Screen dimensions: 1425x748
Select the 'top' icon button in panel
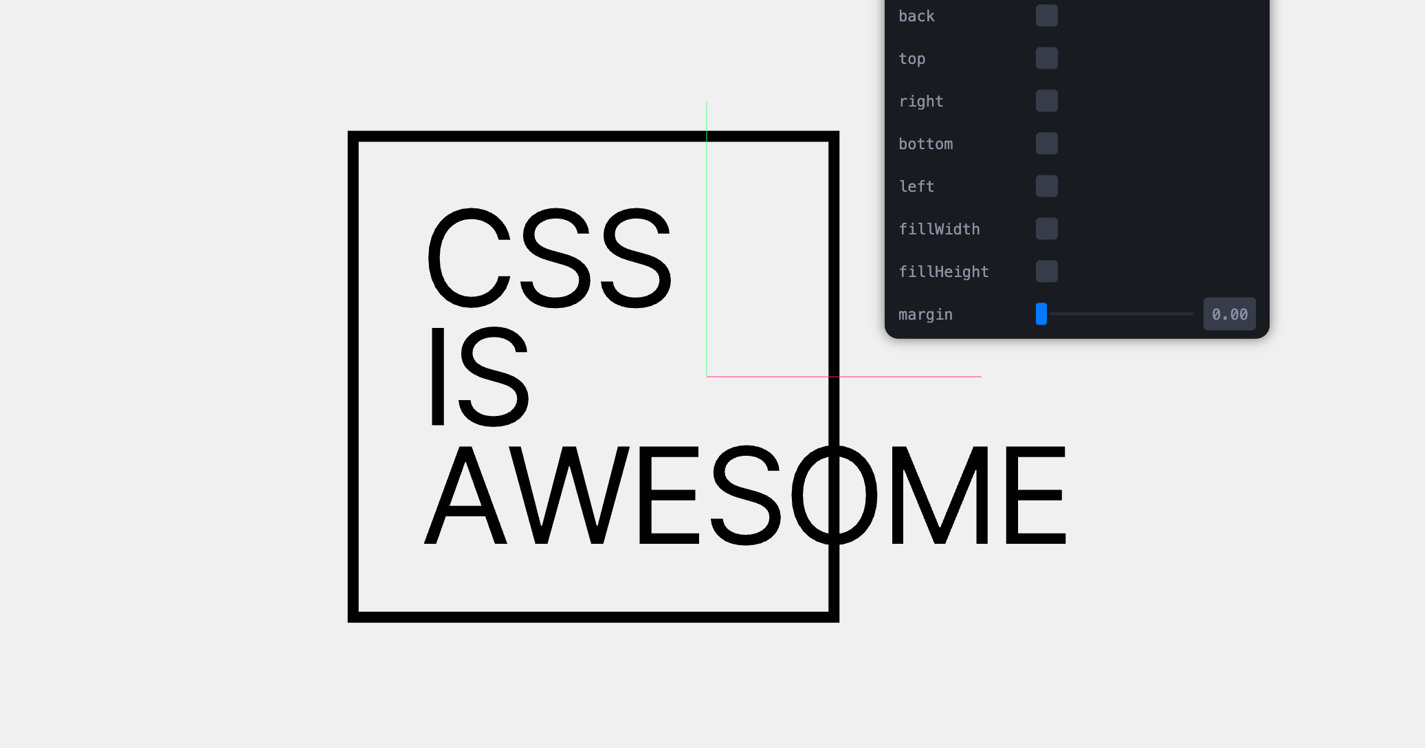coord(1046,58)
